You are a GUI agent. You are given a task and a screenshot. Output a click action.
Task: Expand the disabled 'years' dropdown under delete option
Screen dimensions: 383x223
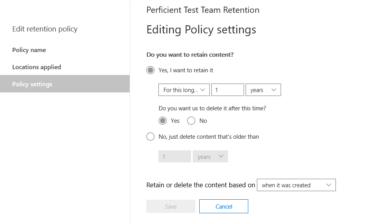coord(210,157)
